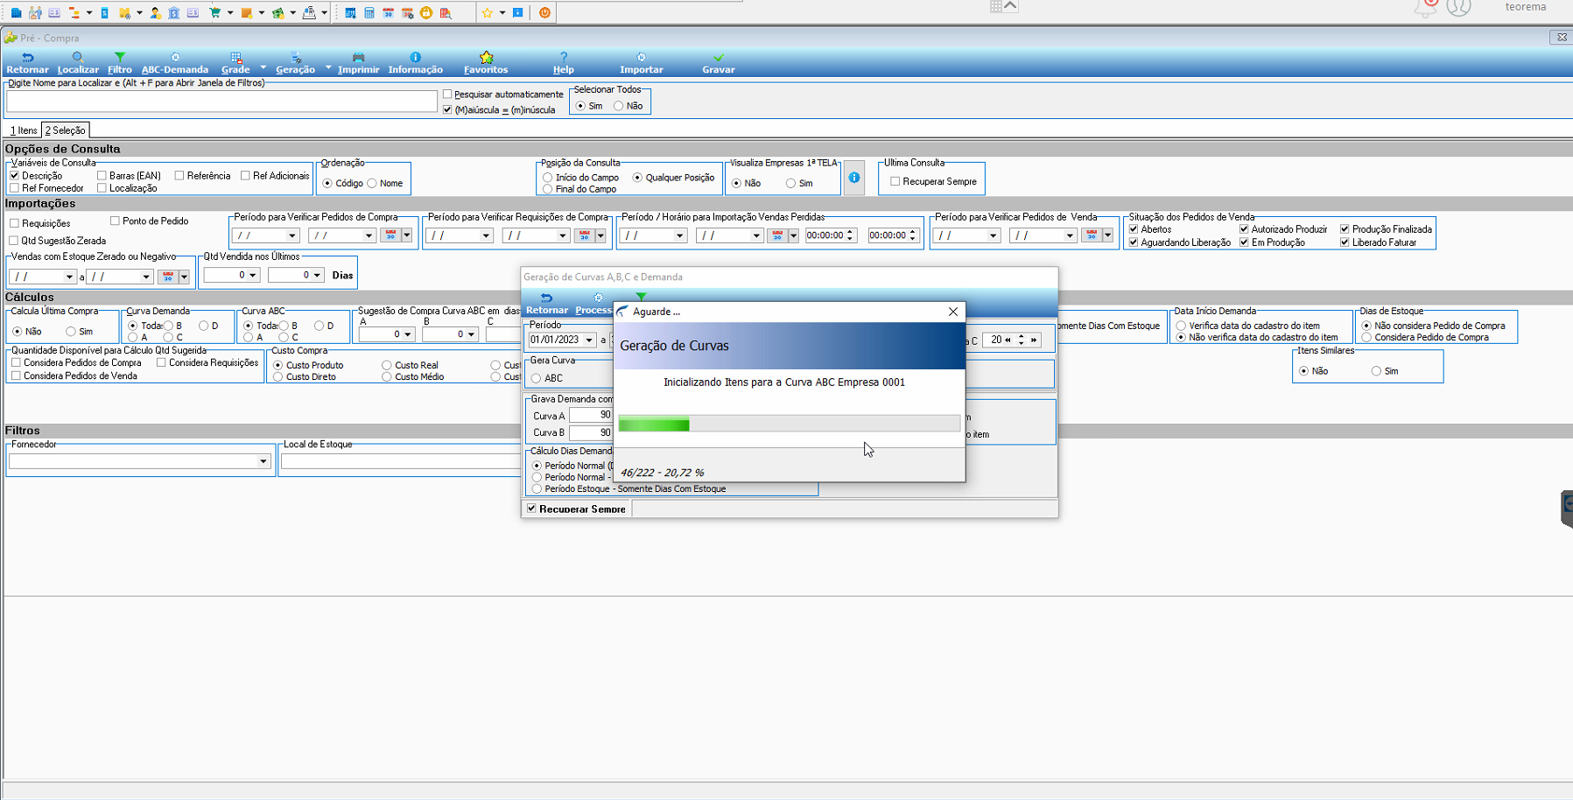The width and height of the screenshot is (1573, 800).
Task: Click the Grade grid icon
Action: pyautogui.click(x=235, y=58)
